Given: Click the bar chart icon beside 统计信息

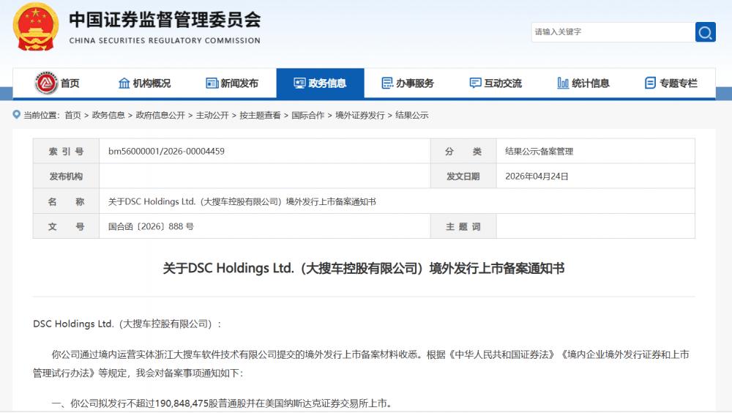Looking at the screenshot, I should coord(563,83).
